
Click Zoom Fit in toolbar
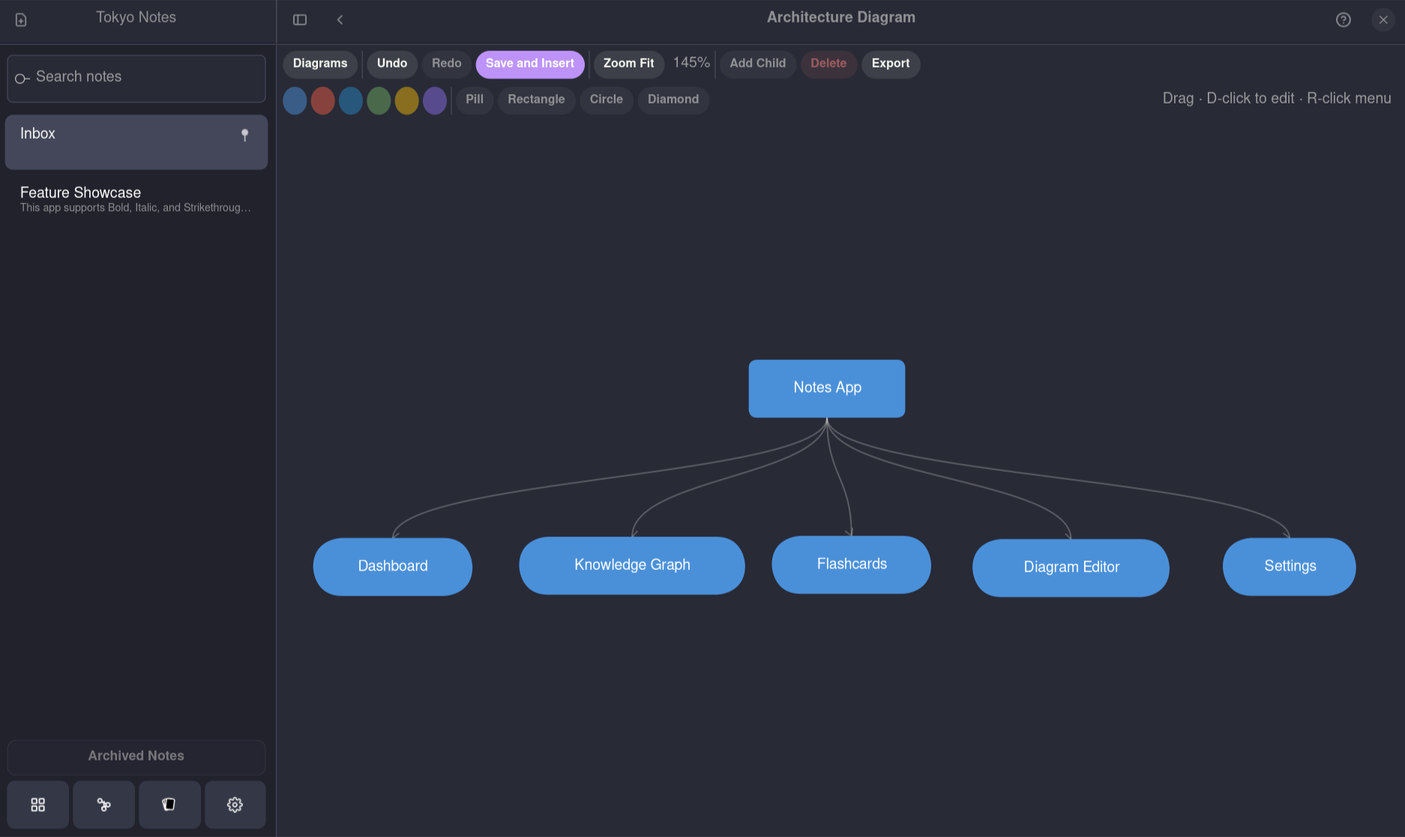click(629, 64)
